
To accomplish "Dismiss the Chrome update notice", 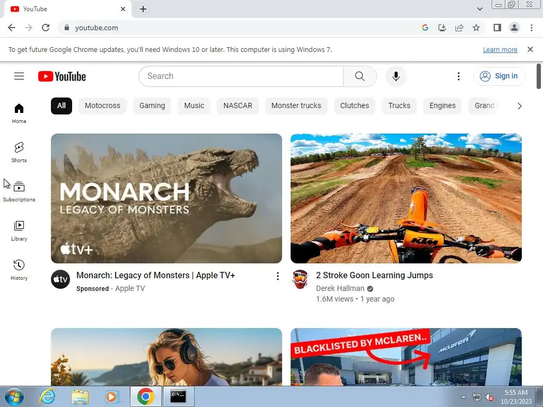I will (530, 49).
